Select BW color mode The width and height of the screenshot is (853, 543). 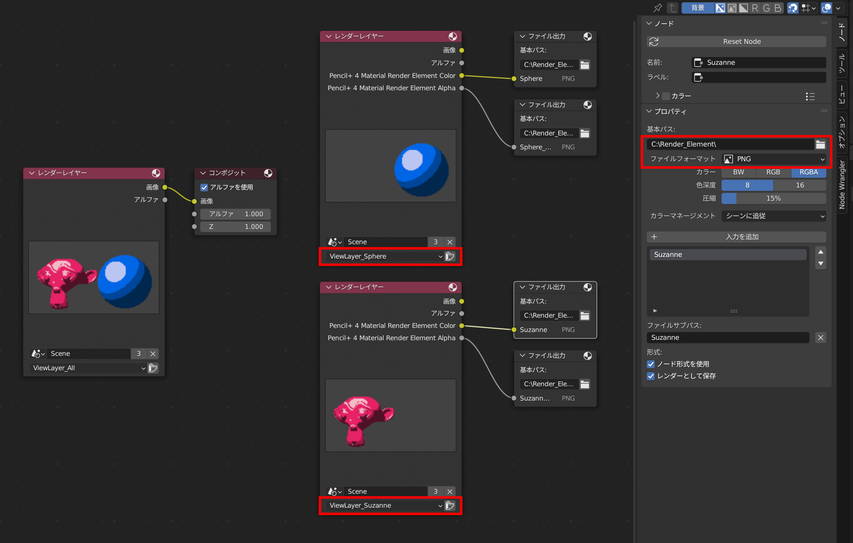(738, 172)
